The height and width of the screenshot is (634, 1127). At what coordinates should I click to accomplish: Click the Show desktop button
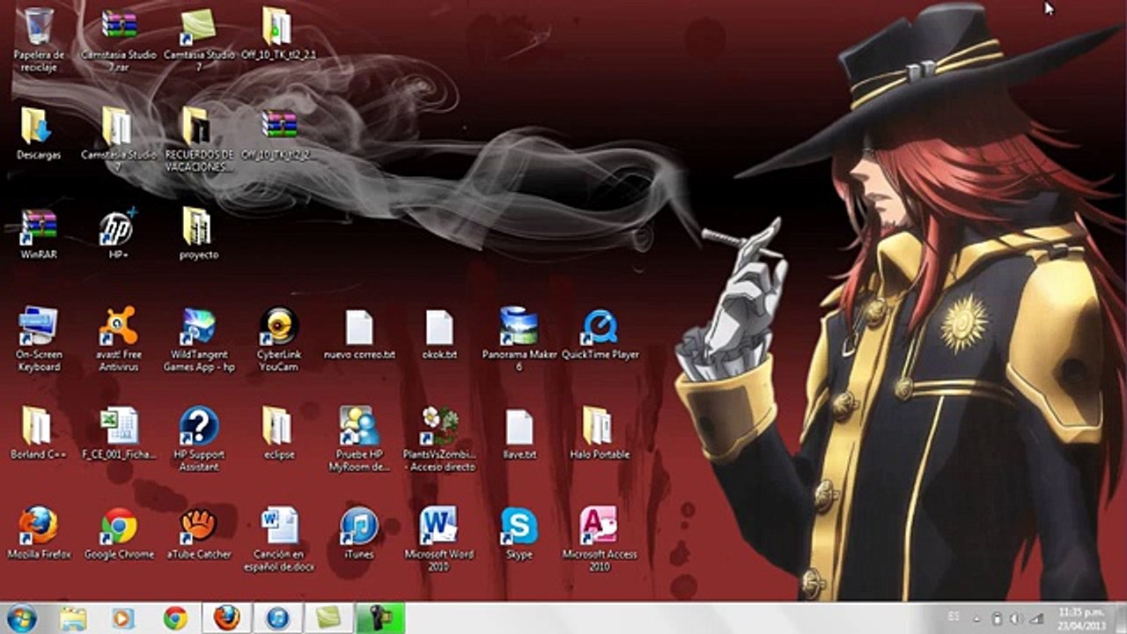coord(1120,618)
